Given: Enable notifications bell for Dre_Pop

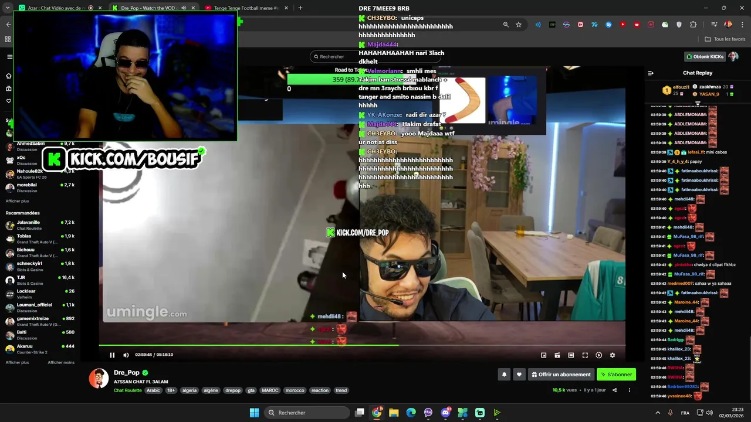Looking at the screenshot, I should [504, 375].
